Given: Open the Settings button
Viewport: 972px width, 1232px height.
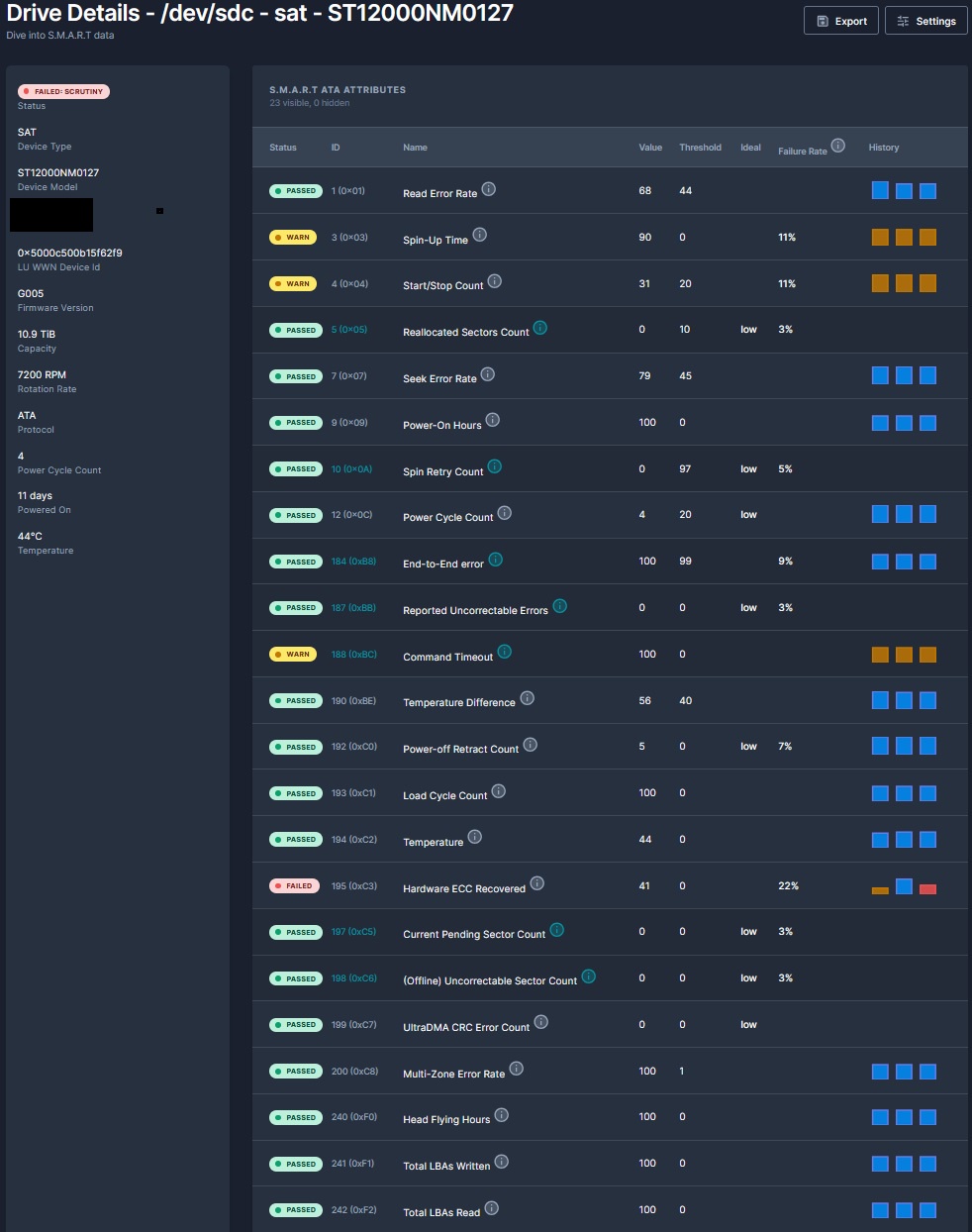Looking at the screenshot, I should tap(925, 21).
